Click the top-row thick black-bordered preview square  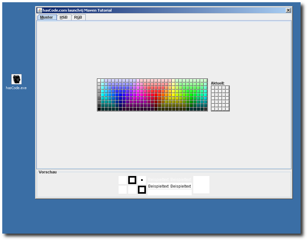point(132,180)
